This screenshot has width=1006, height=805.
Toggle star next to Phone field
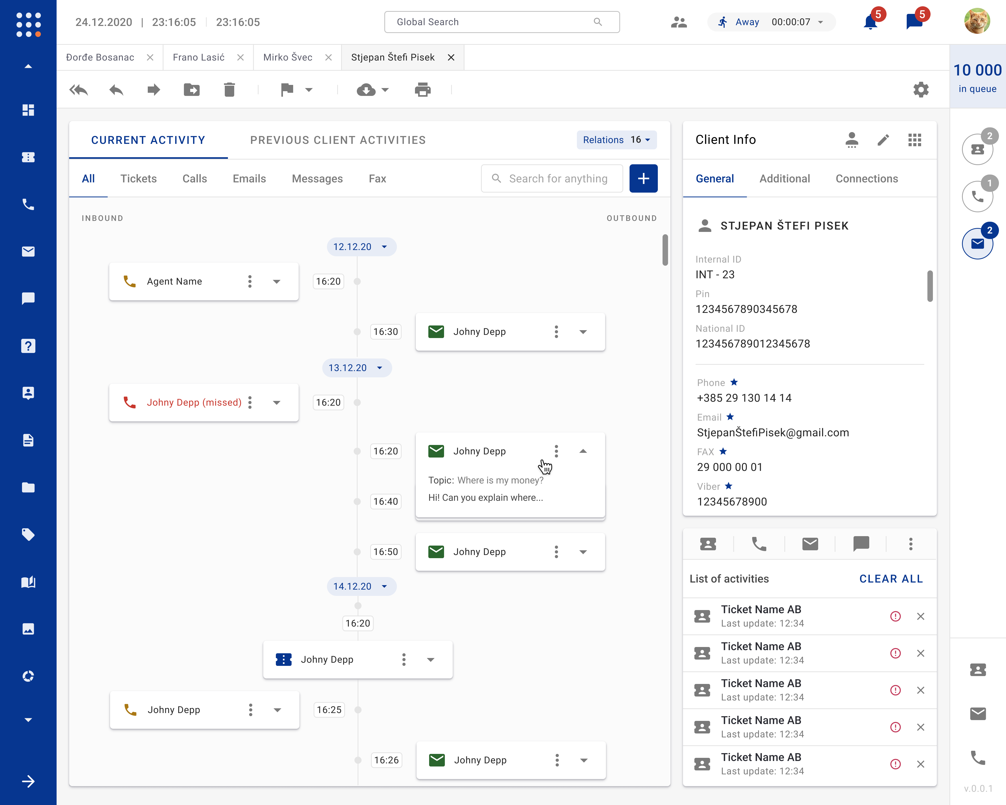(734, 382)
